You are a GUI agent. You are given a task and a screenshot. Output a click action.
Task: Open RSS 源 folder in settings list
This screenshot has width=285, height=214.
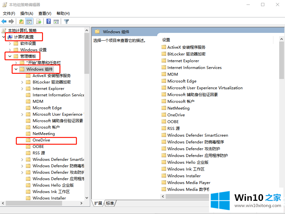[x=174, y=129]
